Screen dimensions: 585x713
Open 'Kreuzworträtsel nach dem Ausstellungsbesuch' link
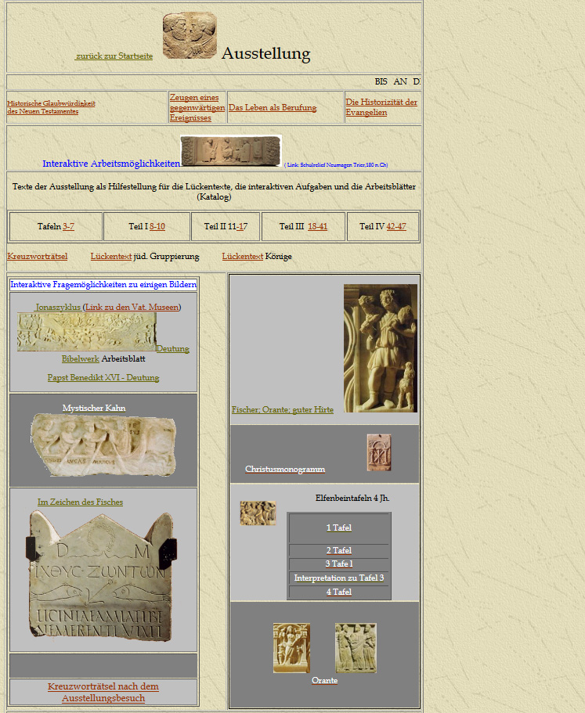103,692
